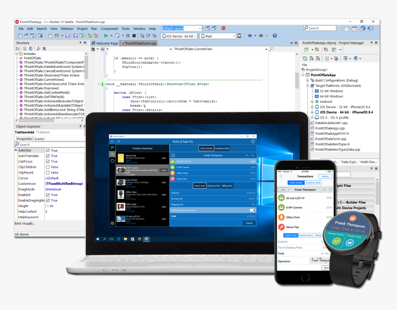Open the Refactor menu

pyautogui.click(x=67, y=29)
